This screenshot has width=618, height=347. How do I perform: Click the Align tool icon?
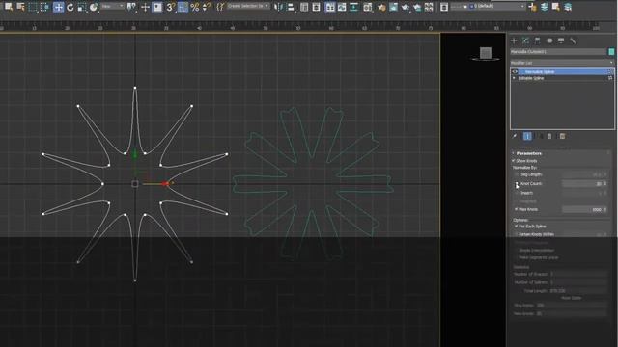pyautogui.click(x=291, y=7)
